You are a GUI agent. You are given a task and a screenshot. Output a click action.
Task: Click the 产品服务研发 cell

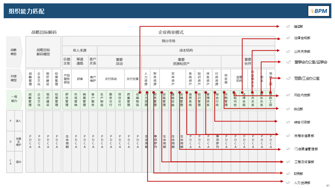click(x=67, y=79)
